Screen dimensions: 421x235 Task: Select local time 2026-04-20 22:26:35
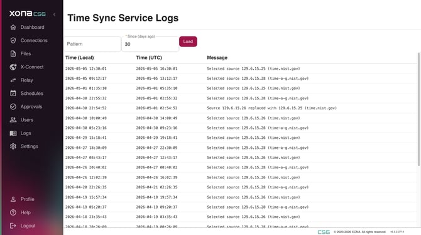(x=86, y=187)
